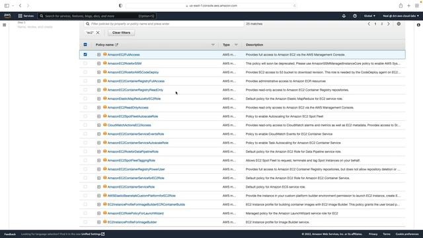Open a new browser tab with plus icon
Image resolution: width=423 pixels, height=238 pixels.
408,5
